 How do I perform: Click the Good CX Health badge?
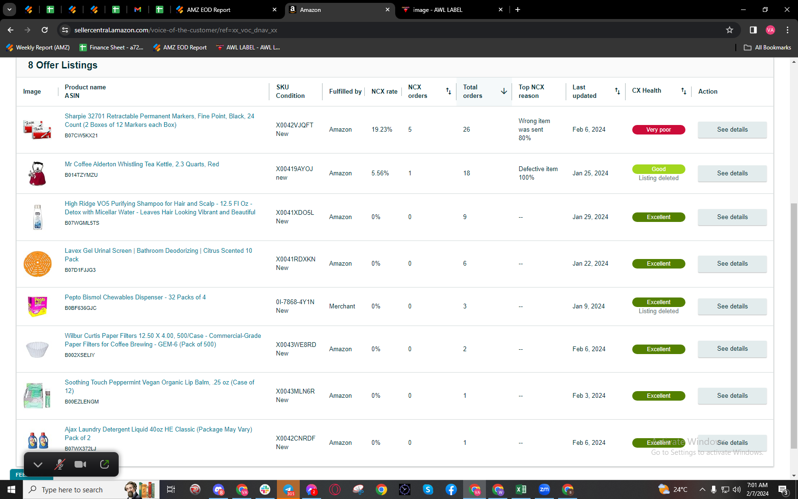(x=658, y=169)
